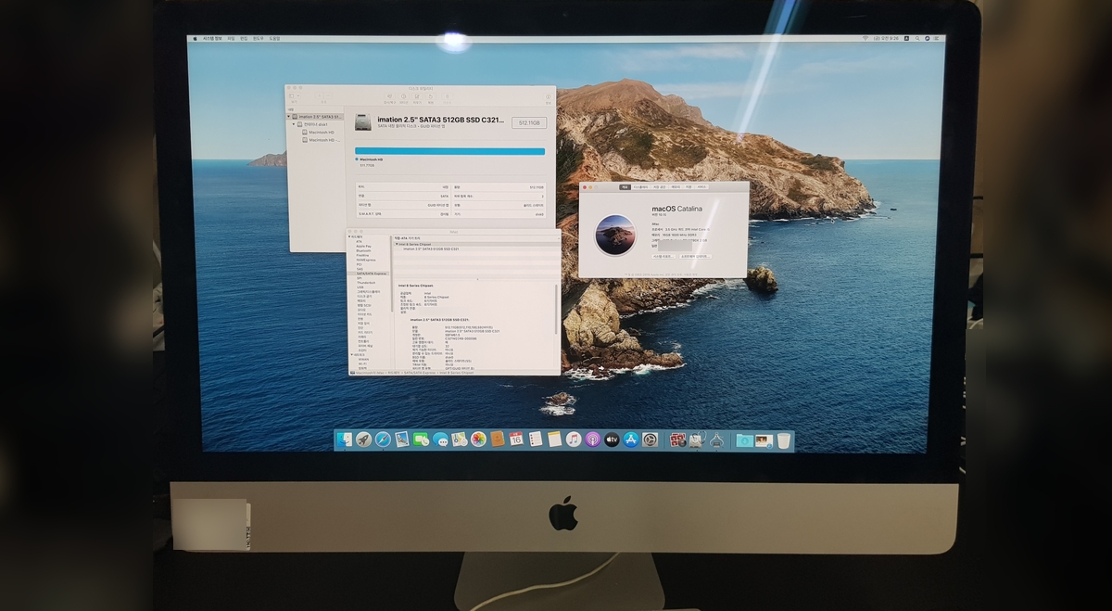Open 개요 tab in About This Mac

[625, 186]
